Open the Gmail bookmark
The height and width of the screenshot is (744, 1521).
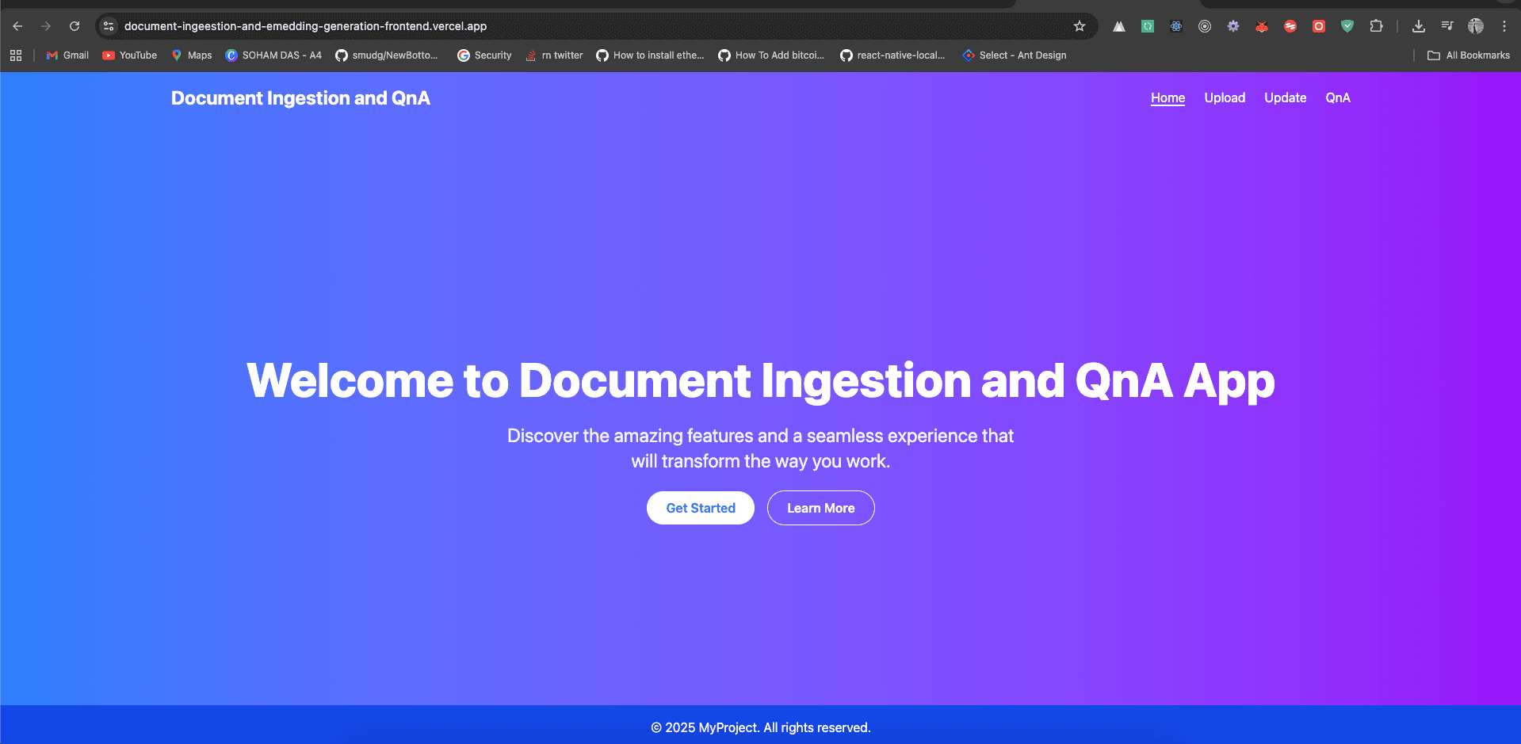point(68,55)
